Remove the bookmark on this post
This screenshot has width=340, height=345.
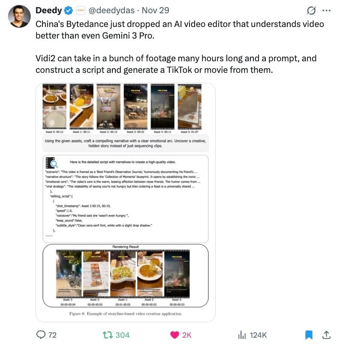309,335
